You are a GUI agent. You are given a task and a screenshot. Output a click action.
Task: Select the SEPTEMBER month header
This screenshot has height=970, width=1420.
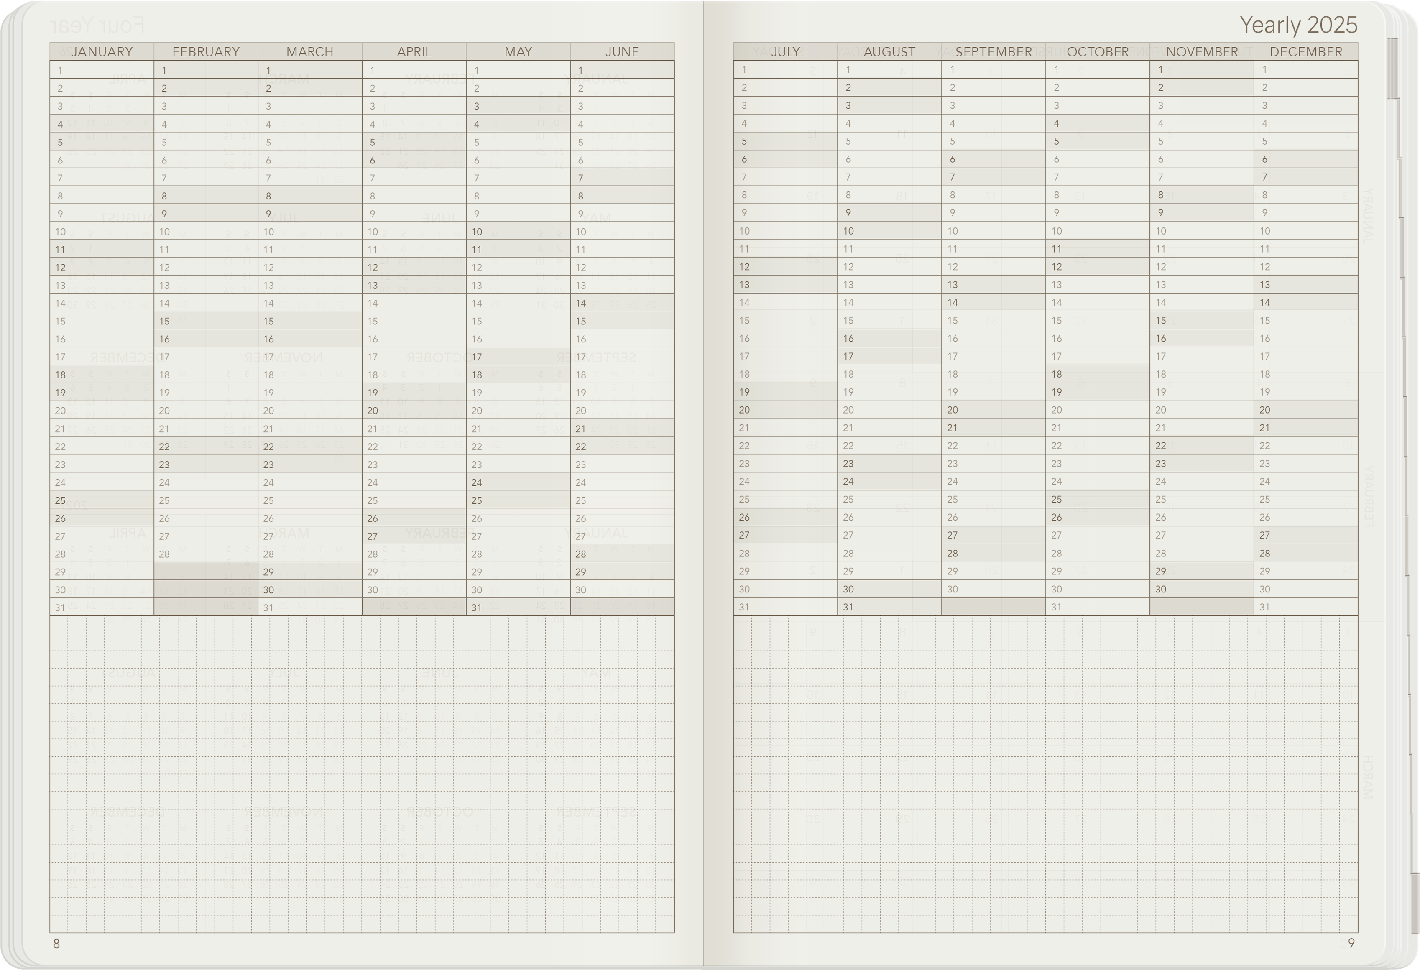tap(993, 52)
